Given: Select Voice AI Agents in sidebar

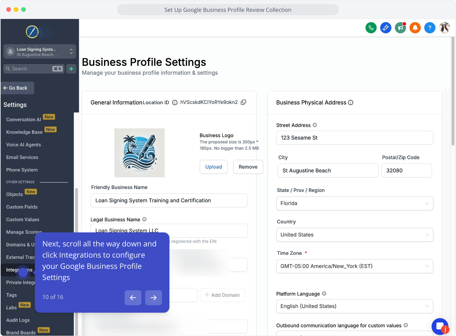Looking at the screenshot, I should 24,145.
